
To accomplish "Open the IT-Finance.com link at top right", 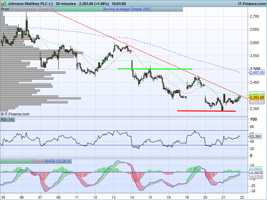I will point(251,4).
